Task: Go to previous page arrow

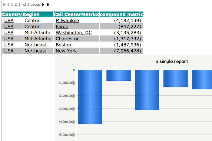Action: coord(8,5)
